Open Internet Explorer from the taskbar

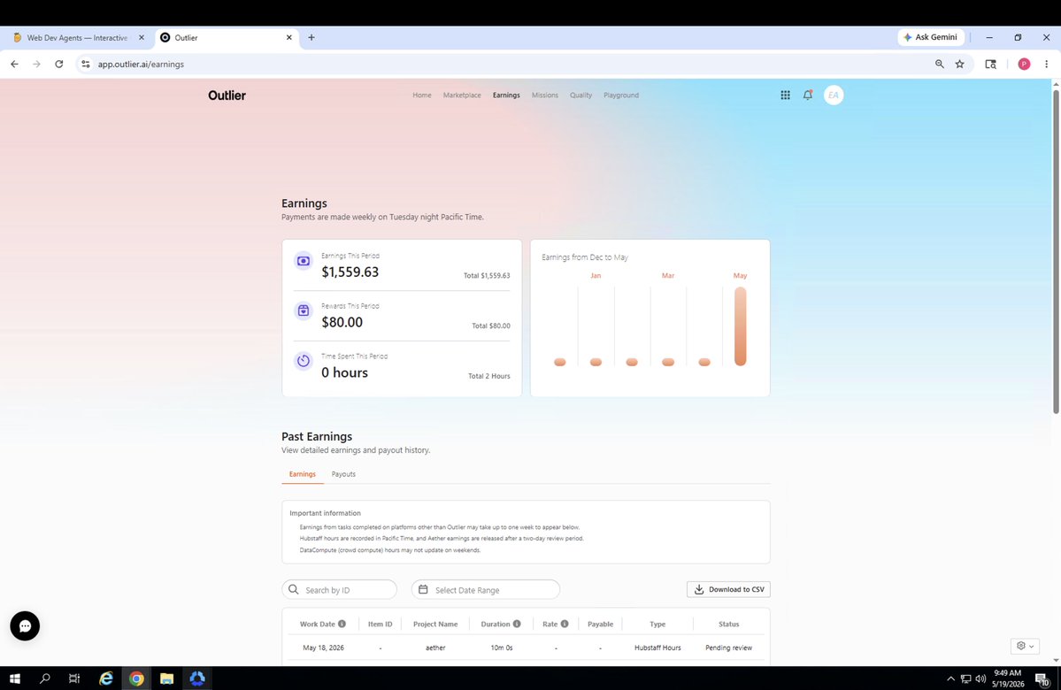click(x=106, y=678)
